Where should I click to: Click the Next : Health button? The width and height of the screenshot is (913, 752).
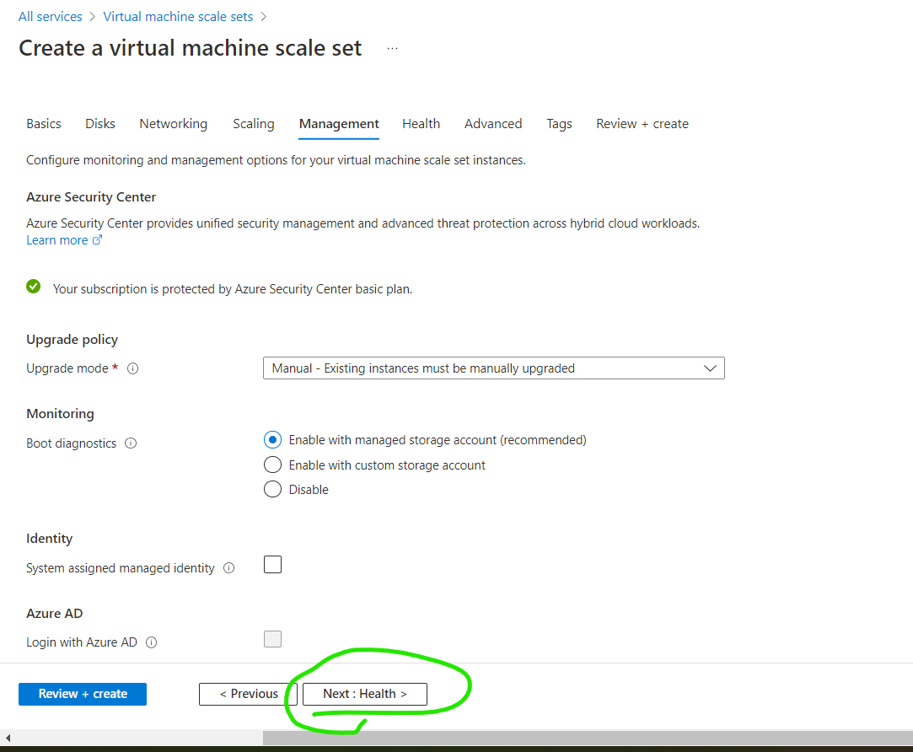[x=364, y=694]
